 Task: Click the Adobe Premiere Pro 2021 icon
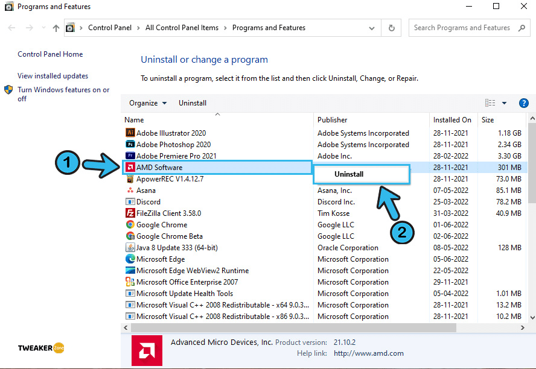(130, 156)
